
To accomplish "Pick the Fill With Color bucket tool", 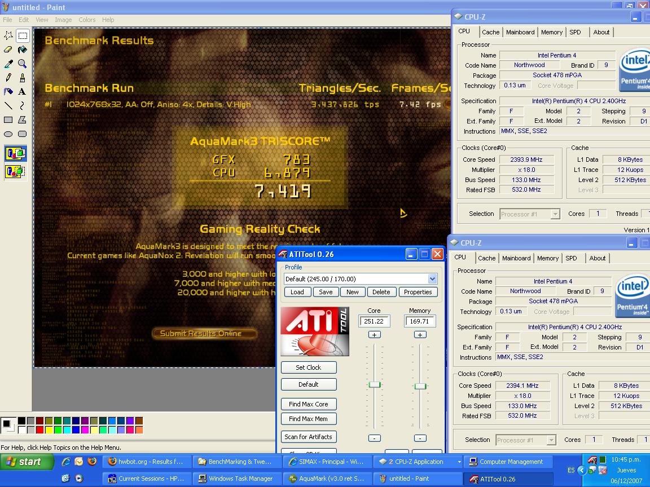I will click(x=23, y=50).
